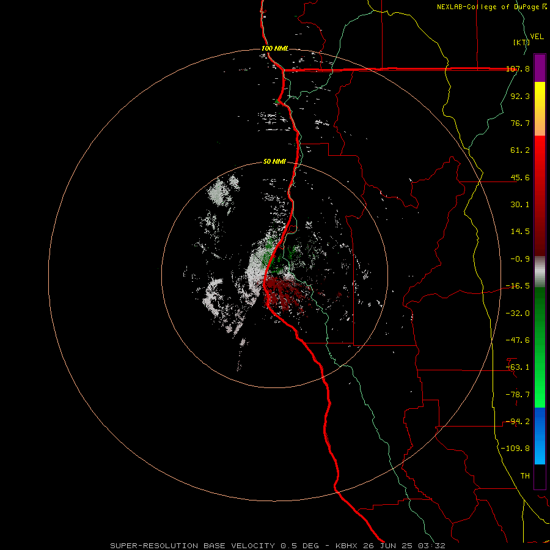Pick the yellow-orange segment of the color bar
This screenshot has height=550, width=550.
540,109
